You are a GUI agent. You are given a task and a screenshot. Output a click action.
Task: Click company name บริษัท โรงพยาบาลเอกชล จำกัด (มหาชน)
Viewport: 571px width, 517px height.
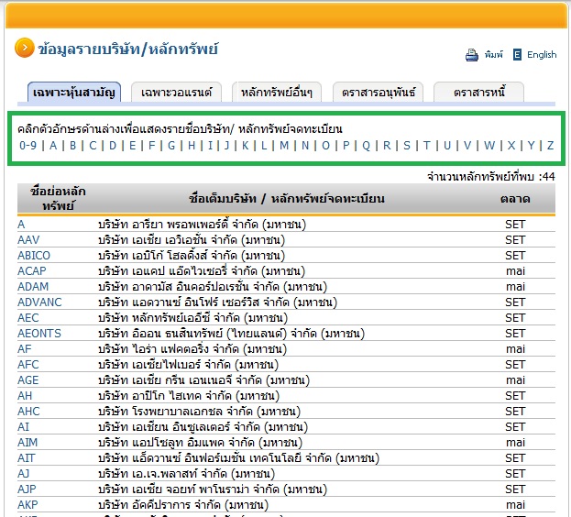pyautogui.click(x=199, y=412)
